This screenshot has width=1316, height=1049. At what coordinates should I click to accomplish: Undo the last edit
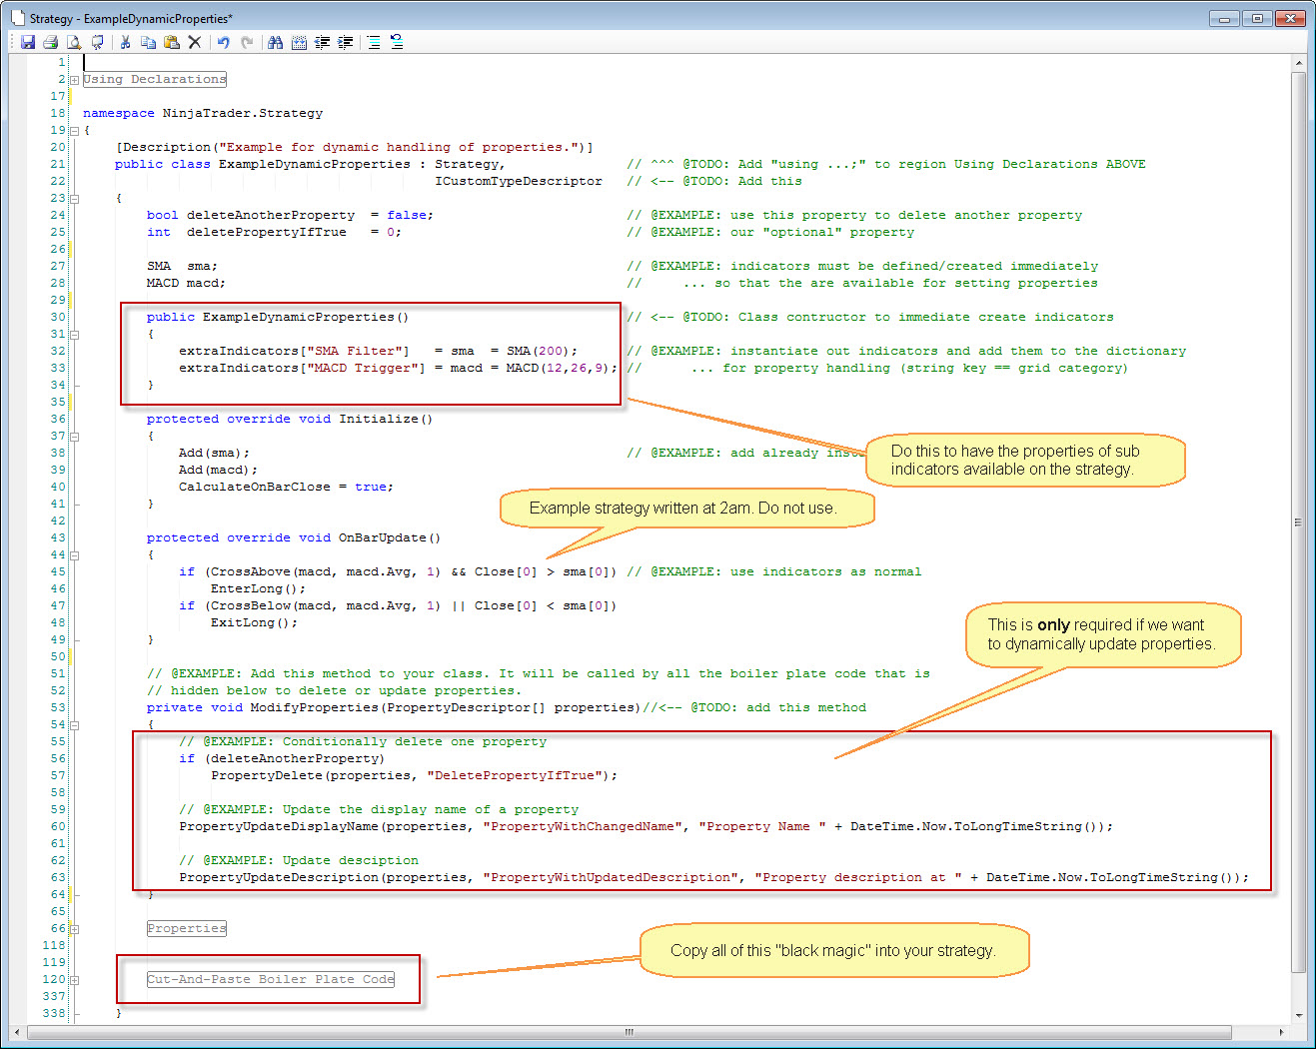tap(223, 42)
